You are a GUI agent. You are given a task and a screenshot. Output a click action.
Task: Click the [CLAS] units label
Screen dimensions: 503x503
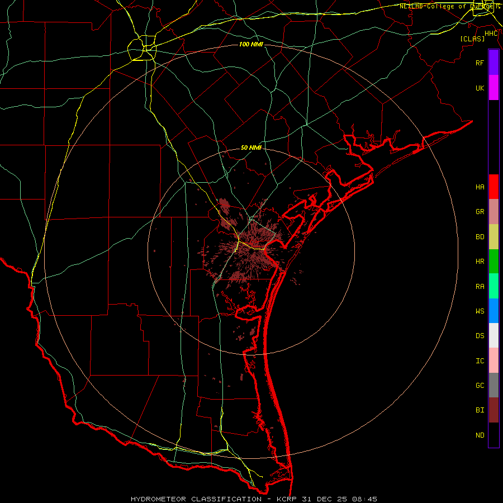click(x=472, y=39)
